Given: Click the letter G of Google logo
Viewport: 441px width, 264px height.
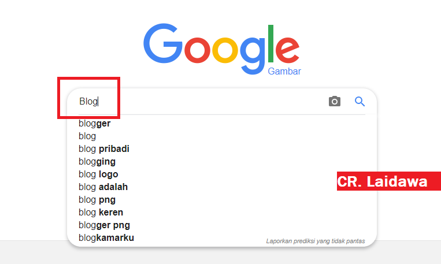Looking at the screenshot, I should tap(163, 43).
